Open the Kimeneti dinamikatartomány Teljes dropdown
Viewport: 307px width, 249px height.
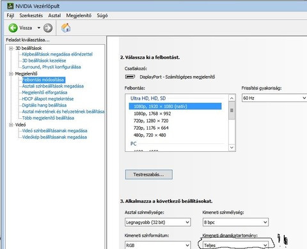click(235, 245)
